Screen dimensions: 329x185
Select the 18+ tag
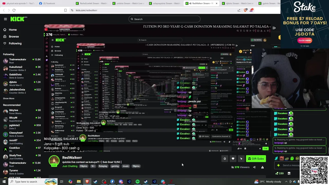click(93, 166)
